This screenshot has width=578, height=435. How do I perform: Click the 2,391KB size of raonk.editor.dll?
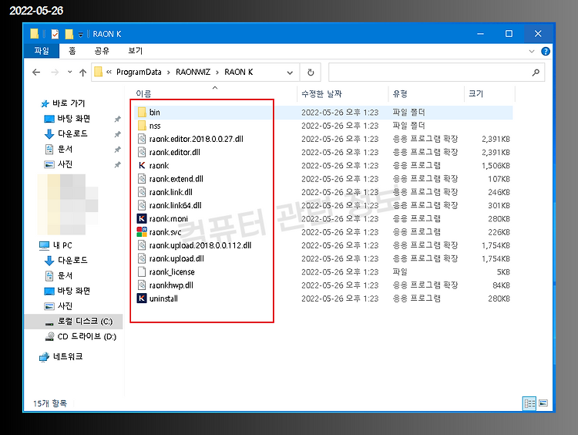click(x=496, y=153)
